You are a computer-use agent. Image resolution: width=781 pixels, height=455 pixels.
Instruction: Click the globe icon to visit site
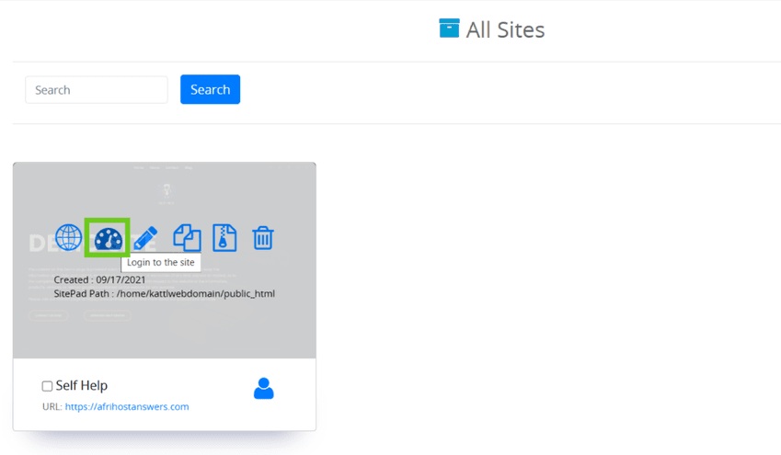tap(69, 237)
